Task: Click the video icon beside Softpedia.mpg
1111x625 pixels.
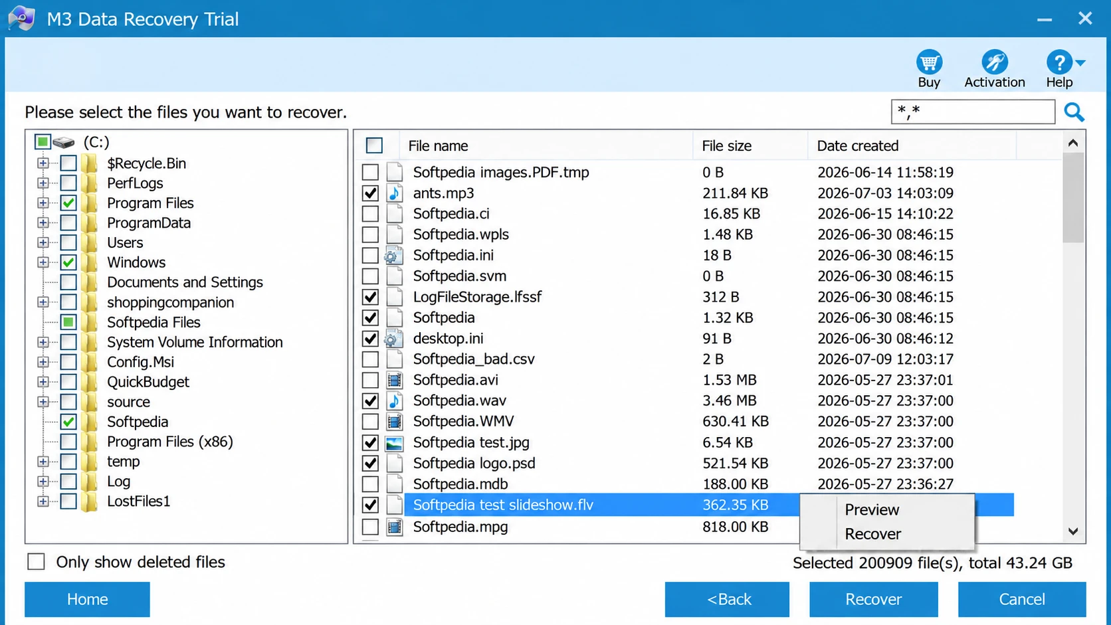Action: [x=395, y=527]
